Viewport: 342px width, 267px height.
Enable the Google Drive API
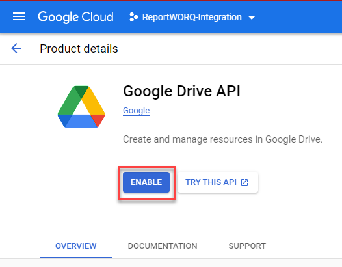146,182
